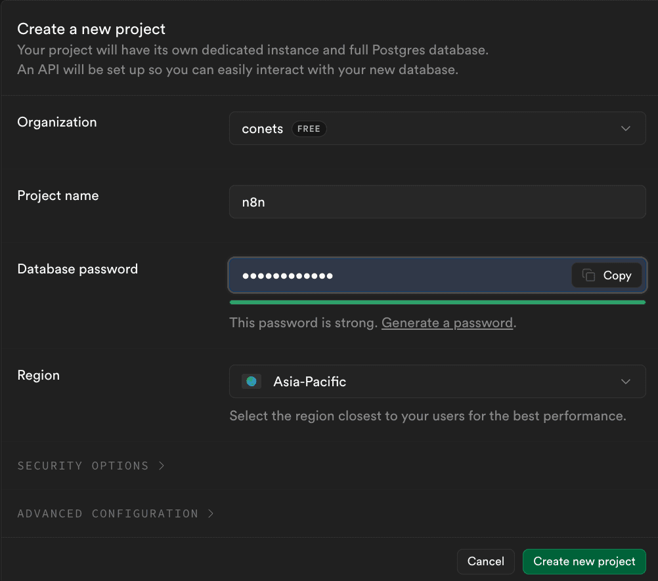
Task: Click the Organization dropdown chevron arrow
Action: point(626,129)
